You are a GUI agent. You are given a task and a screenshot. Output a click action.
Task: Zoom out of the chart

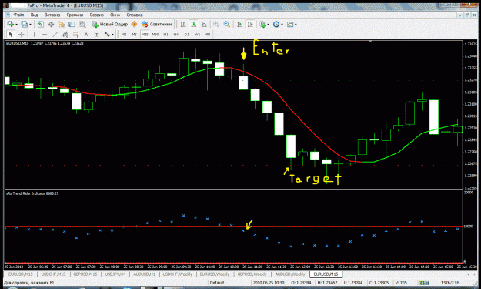pos(227,24)
